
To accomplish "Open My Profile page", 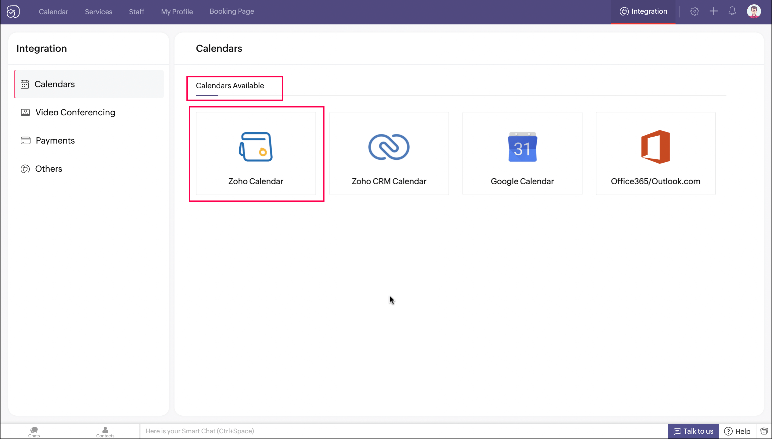I will coord(177,12).
